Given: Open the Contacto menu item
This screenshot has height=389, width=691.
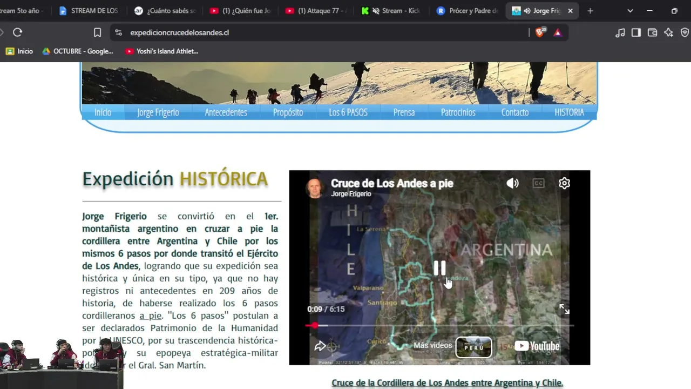Looking at the screenshot, I should point(515,112).
